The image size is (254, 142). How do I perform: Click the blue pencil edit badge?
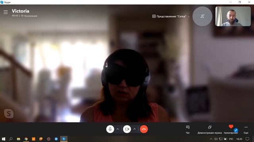point(236,130)
